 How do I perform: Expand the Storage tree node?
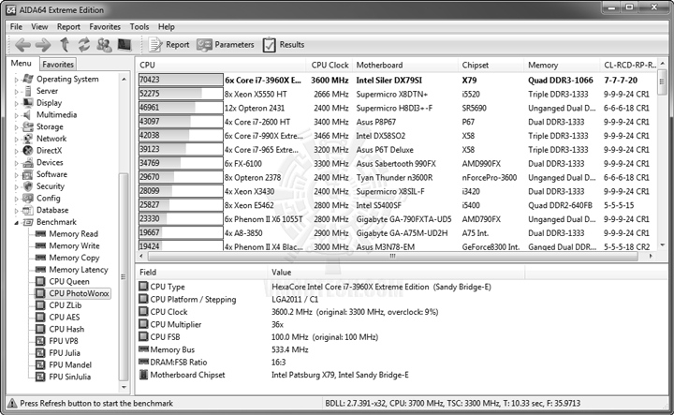(x=17, y=127)
